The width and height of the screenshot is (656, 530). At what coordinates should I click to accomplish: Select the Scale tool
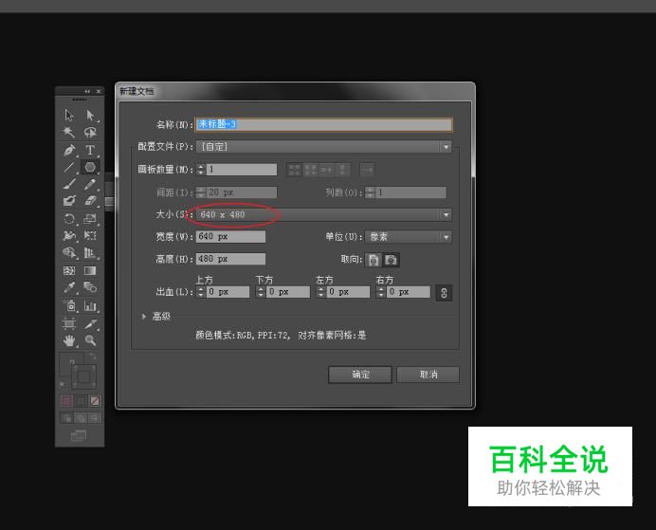tap(90, 219)
